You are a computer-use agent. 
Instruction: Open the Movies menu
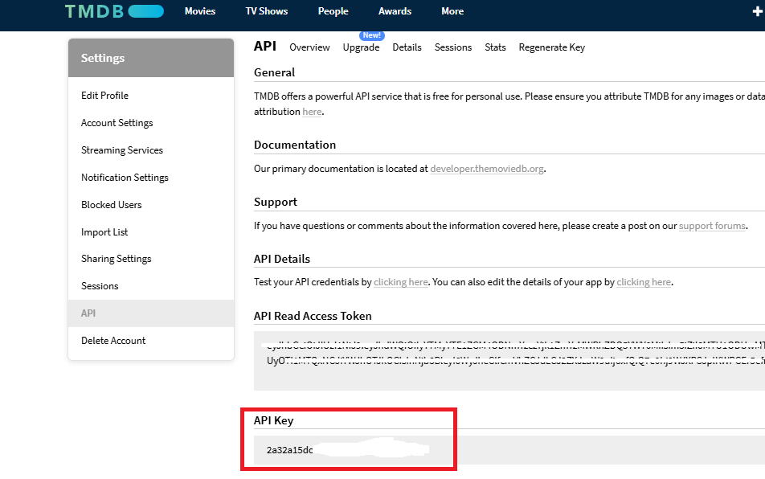click(x=199, y=11)
